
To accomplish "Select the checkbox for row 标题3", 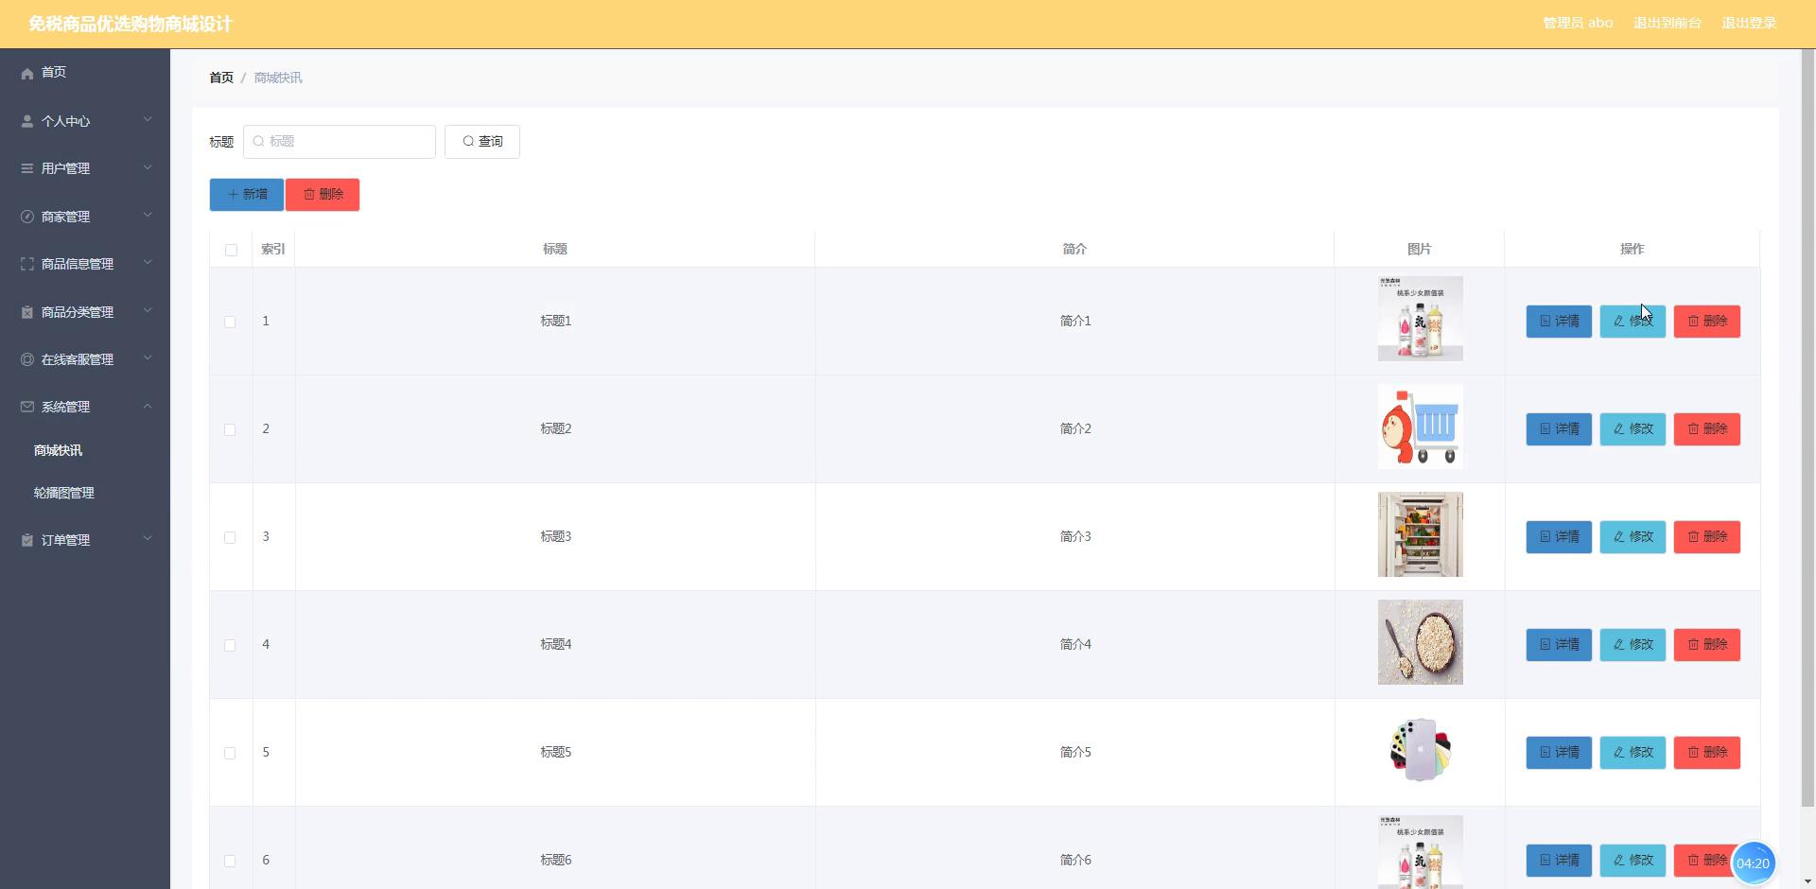I will point(230,537).
